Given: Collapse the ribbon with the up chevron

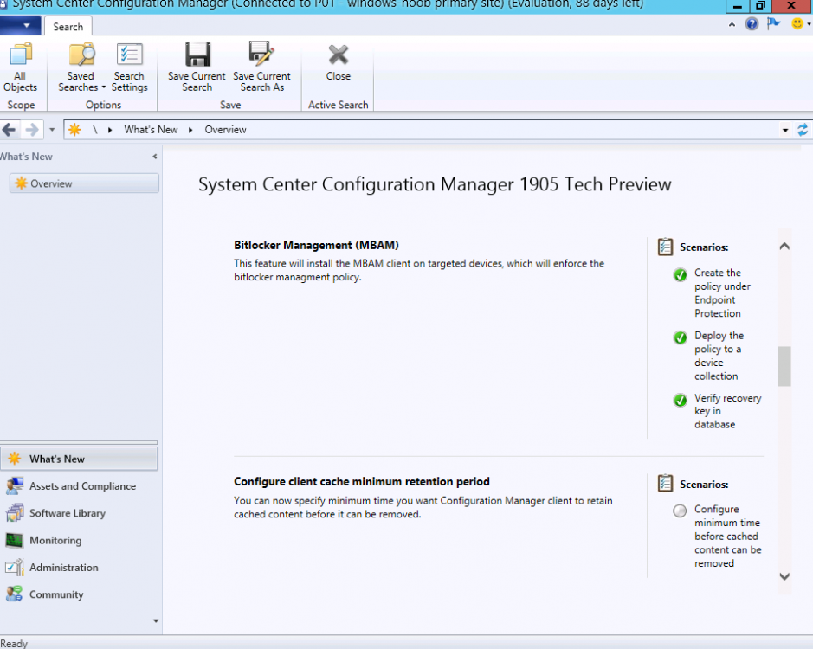Looking at the screenshot, I should click(732, 24).
